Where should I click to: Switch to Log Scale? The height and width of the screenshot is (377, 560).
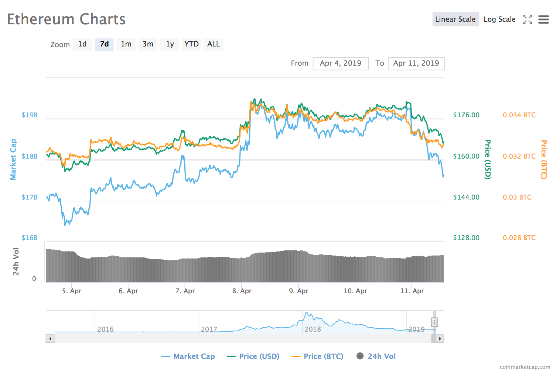499,20
